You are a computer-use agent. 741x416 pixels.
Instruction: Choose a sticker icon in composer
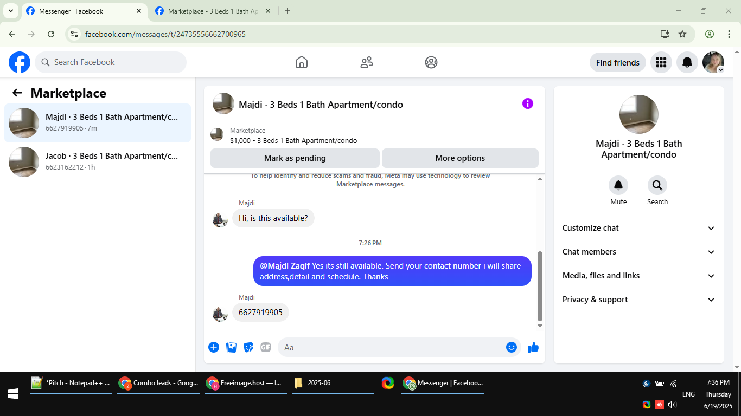point(248,347)
